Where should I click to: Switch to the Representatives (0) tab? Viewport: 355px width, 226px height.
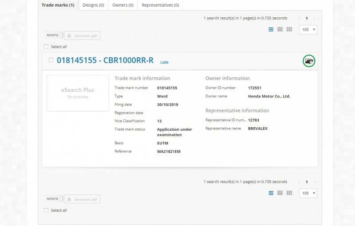(x=160, y=5)
